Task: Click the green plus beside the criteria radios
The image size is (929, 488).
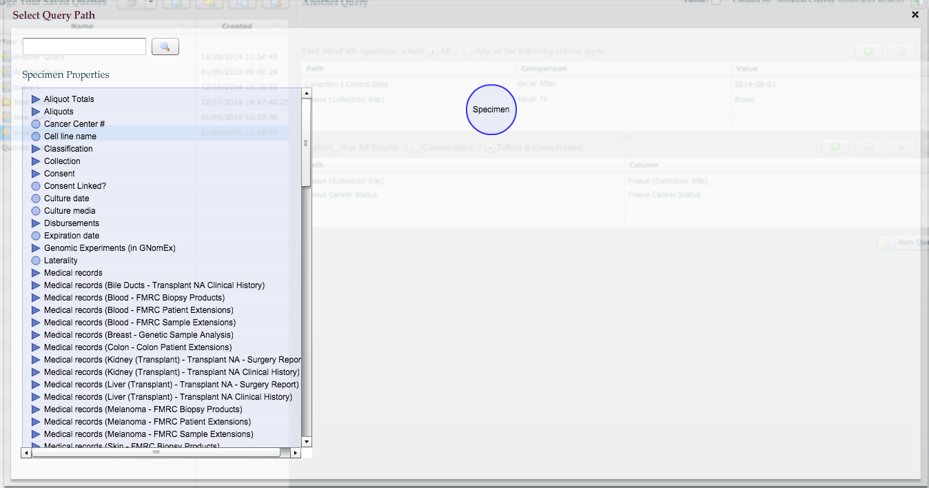Action: tap(868, 51)
